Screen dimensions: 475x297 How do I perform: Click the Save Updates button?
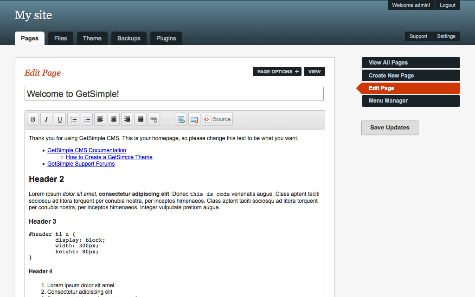[x=390, y=128]
